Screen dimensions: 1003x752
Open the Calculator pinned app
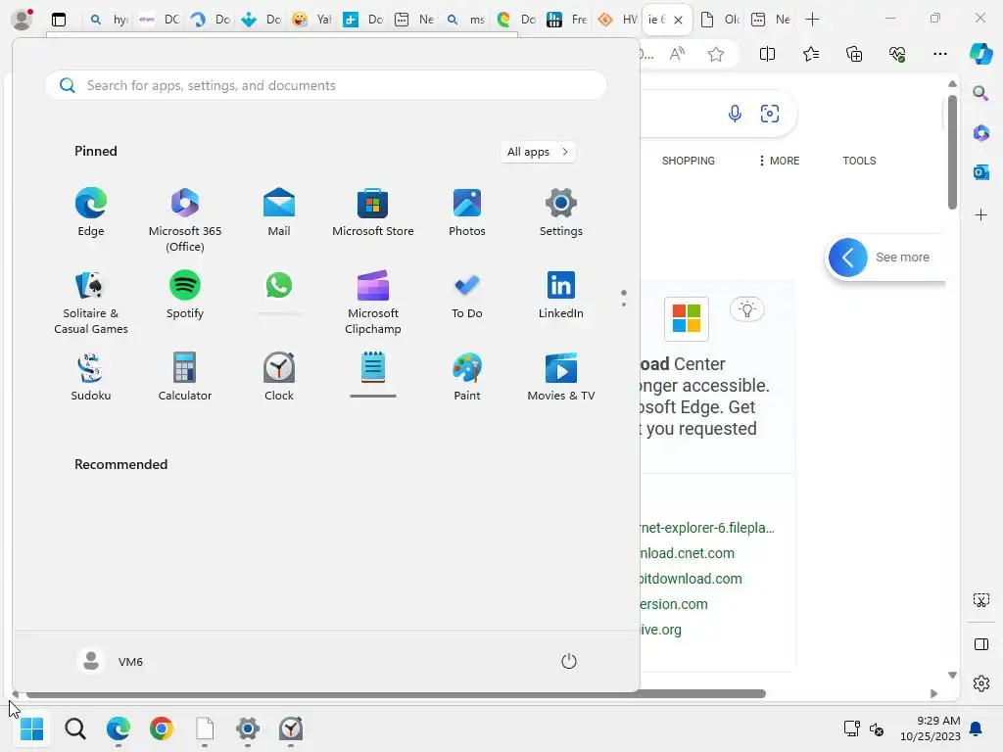pos(185,377)
